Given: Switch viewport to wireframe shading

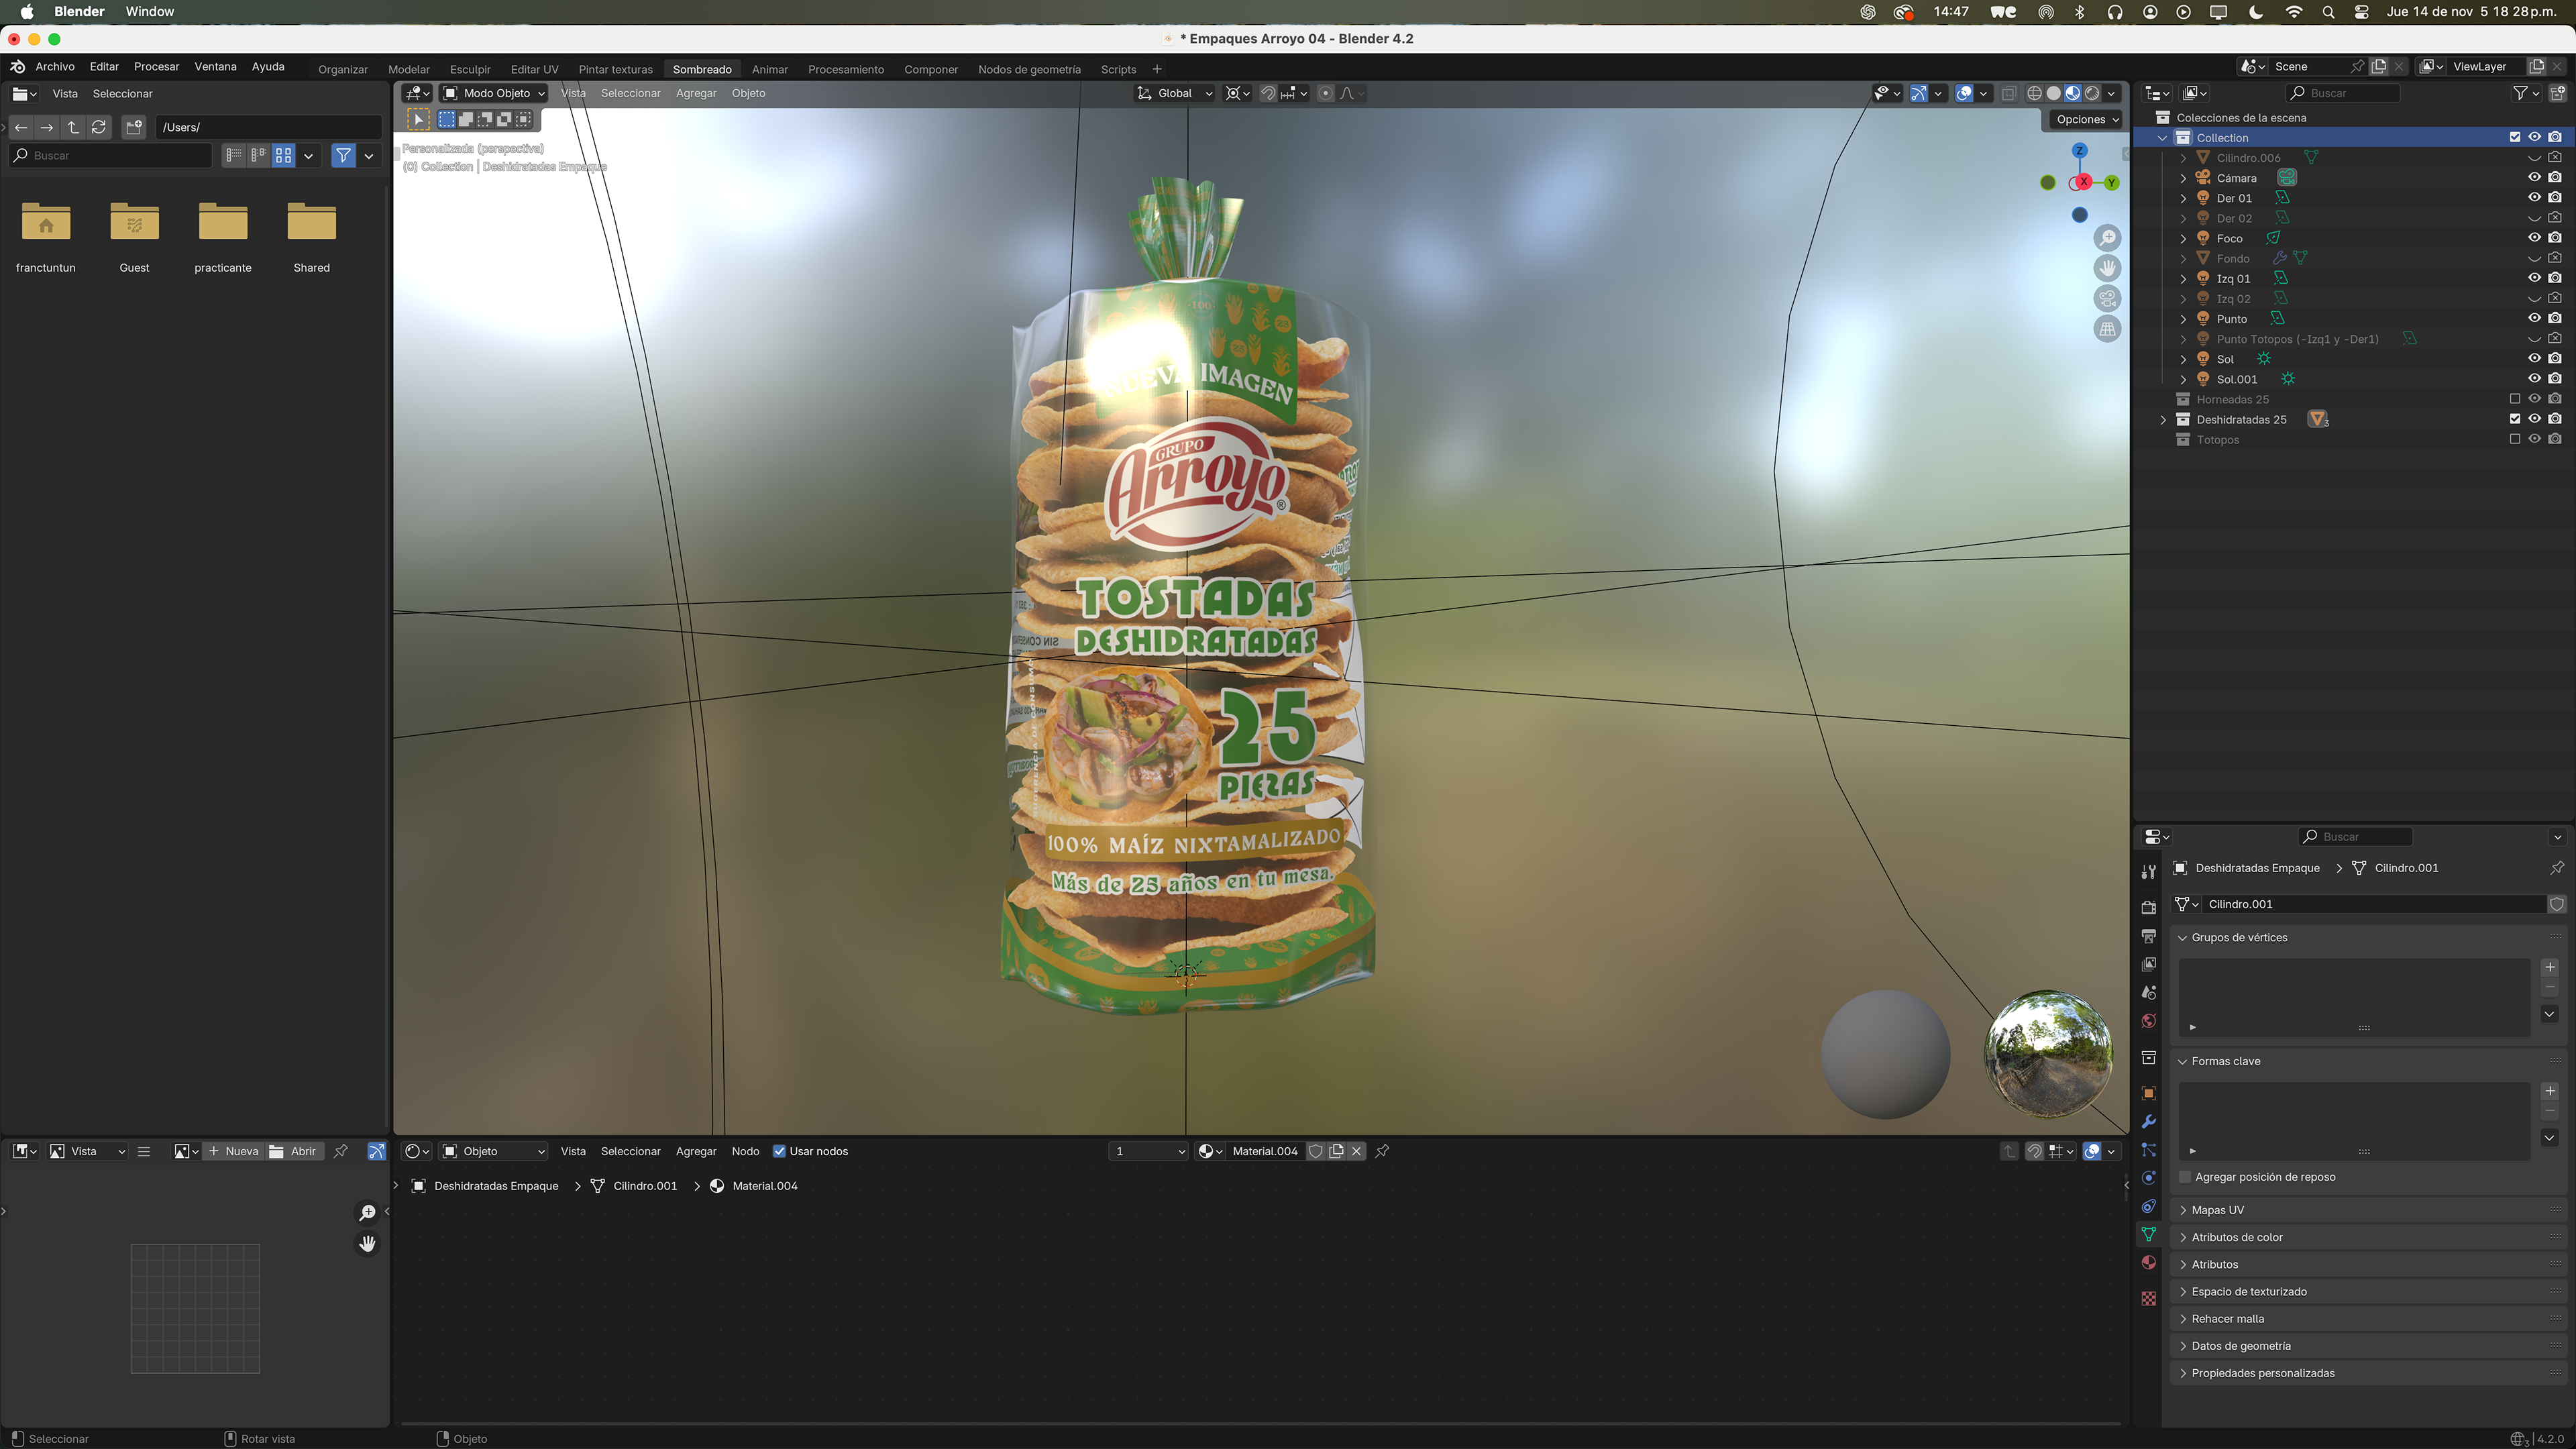Looking at the screenshot, I should point(2034,93).
